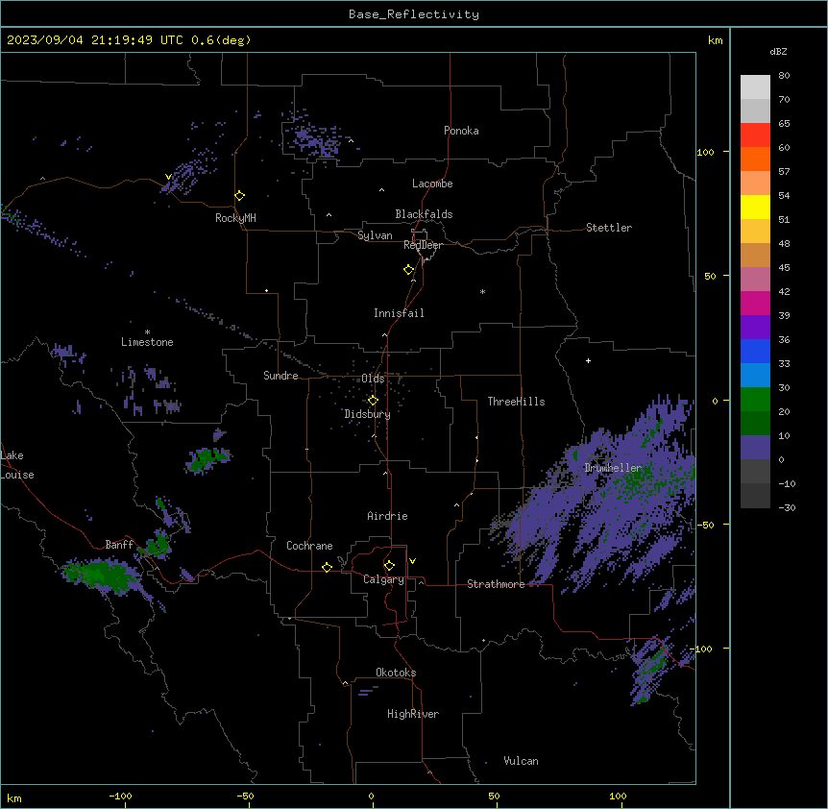Image resolution: width=828 pixels, height=809 pixels.
Task: Click the Cochrane city label
Action: (309, 546)
